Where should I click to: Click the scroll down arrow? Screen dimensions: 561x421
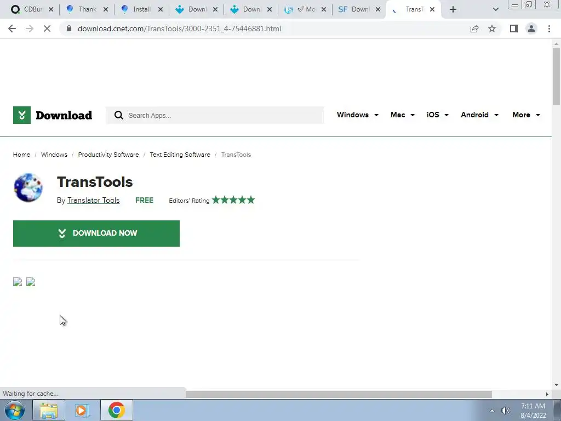tap(557, 385)
